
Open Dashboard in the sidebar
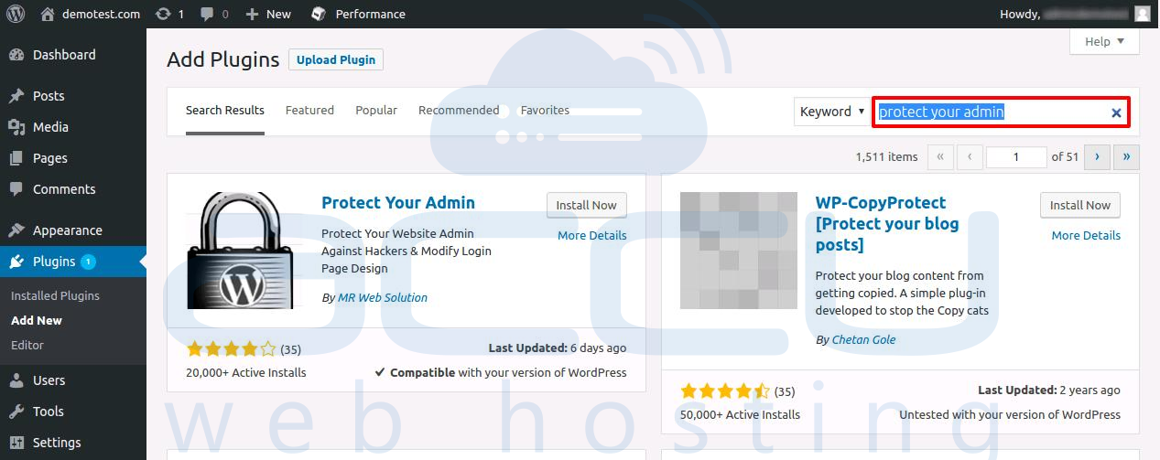73,55
